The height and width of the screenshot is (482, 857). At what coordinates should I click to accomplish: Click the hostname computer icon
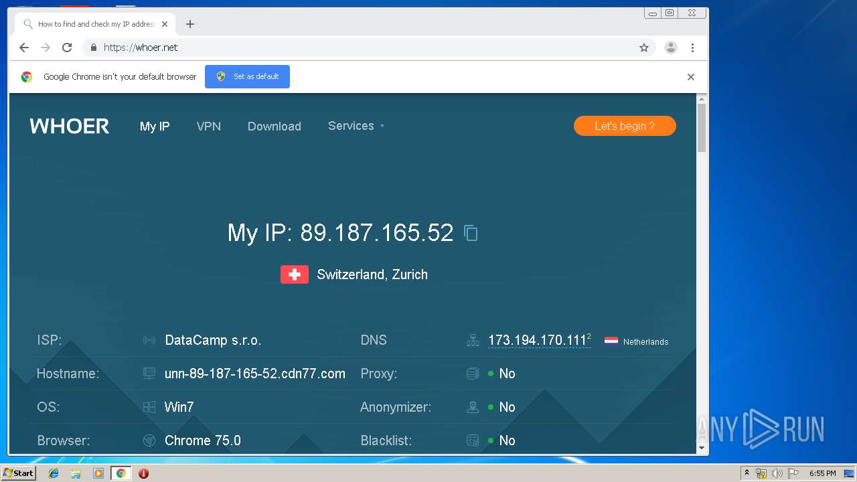[149, 374]
